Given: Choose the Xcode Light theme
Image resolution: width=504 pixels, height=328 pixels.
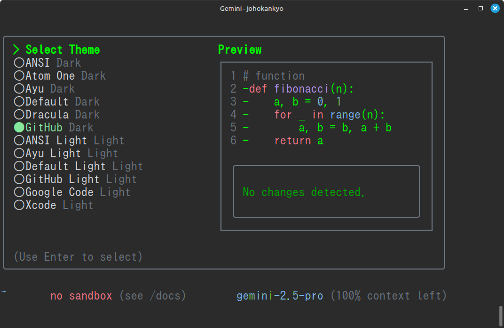Looking at the screenshot, I should [19, 205].
